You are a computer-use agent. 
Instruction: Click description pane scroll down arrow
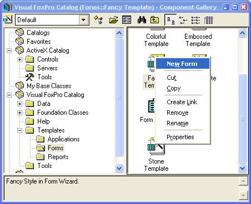point(243,195)
